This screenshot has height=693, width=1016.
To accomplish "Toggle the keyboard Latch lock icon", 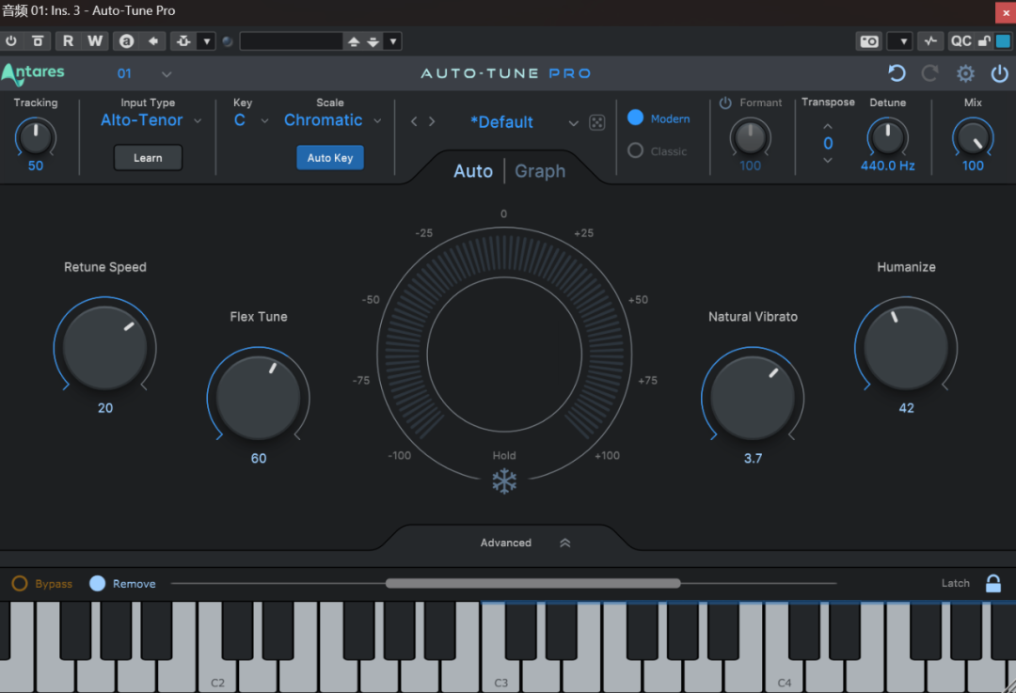I will coord(992,583).
